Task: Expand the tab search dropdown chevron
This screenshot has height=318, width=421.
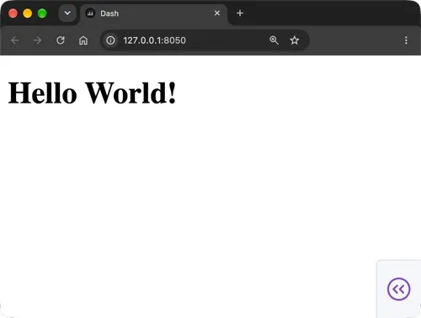Action: pyautogui.click(x=67, y=13)
